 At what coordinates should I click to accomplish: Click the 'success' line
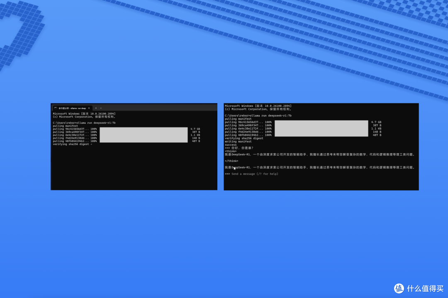(231, 145)
